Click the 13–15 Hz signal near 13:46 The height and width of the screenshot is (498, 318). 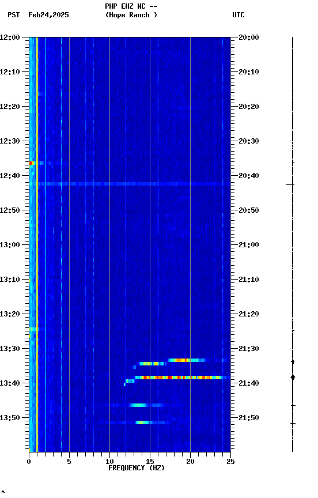[x=138, y=405]
